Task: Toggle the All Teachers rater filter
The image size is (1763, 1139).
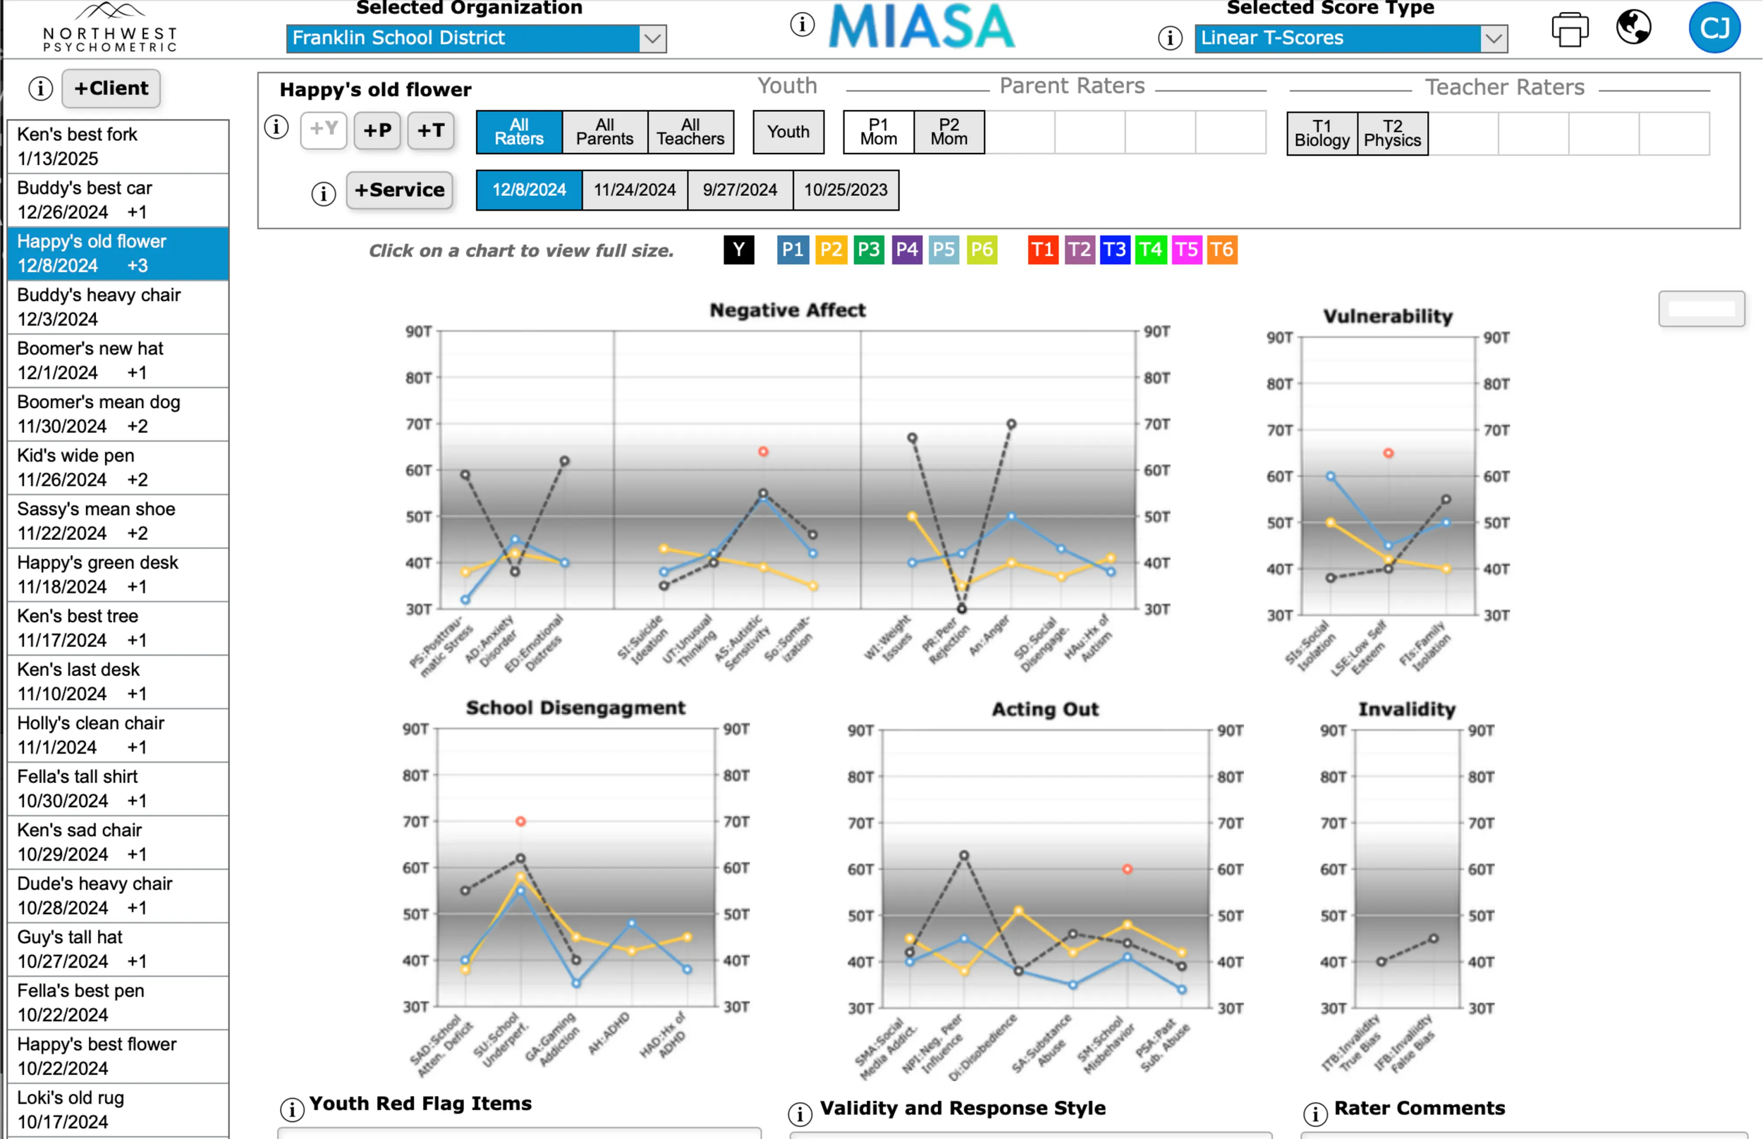Action: (690, 133)
